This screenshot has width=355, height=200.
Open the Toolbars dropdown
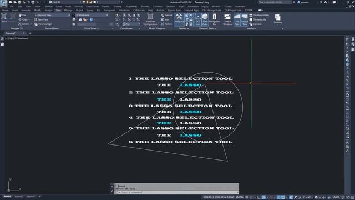(277, 19)
